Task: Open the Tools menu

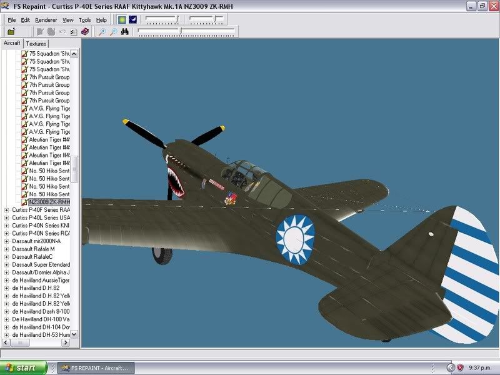Action: click(x=84, y=20)
